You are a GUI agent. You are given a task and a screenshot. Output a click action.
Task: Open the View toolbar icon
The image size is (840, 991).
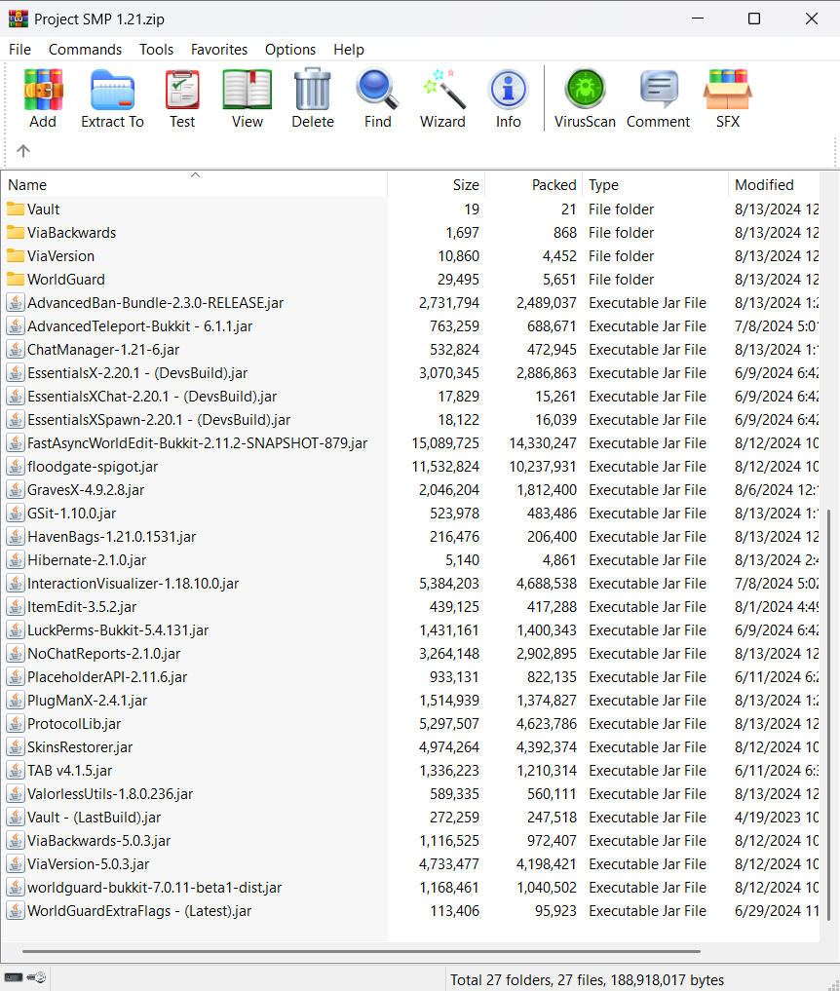coord(248,89)
